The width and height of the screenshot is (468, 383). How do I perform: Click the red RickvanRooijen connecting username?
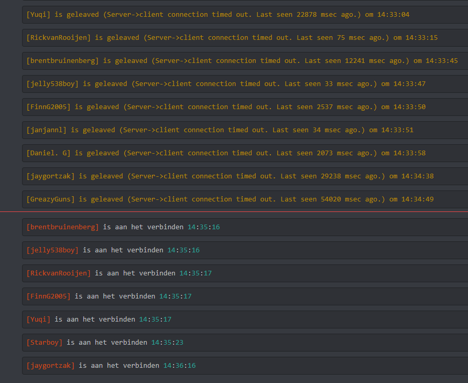58,273
